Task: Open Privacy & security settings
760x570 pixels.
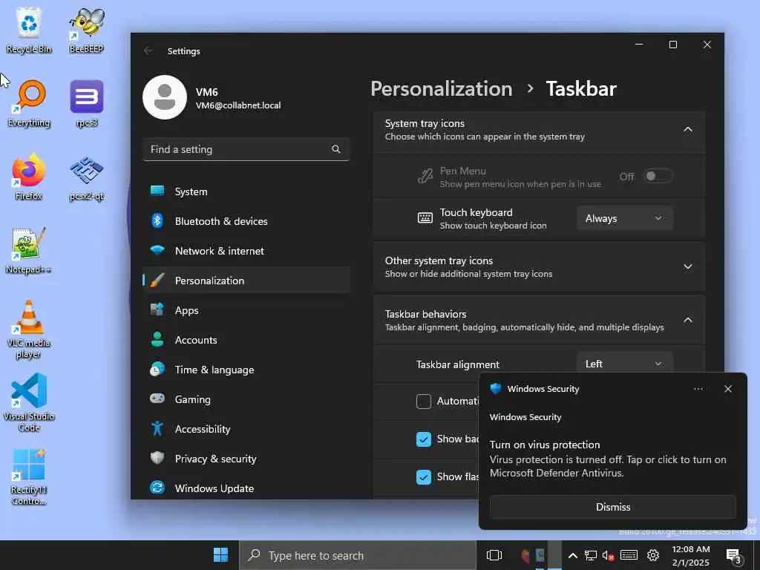Action: 246,459
